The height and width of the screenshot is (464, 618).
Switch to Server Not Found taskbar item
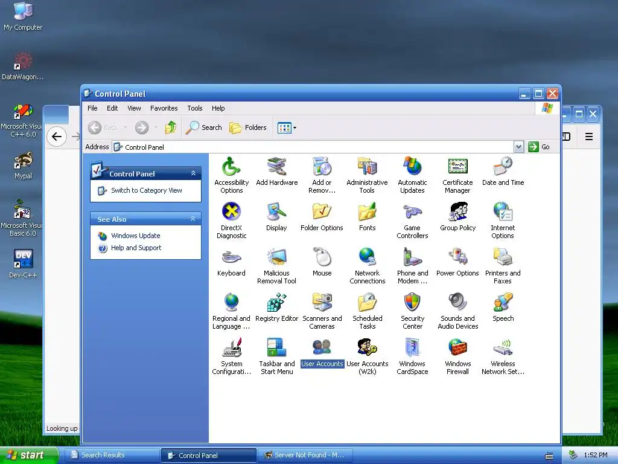[x=305, y=455]
